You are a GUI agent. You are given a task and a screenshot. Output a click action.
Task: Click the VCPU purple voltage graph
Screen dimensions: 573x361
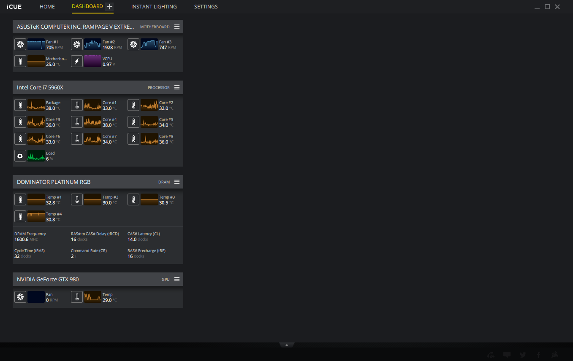[x=92, y=61]
